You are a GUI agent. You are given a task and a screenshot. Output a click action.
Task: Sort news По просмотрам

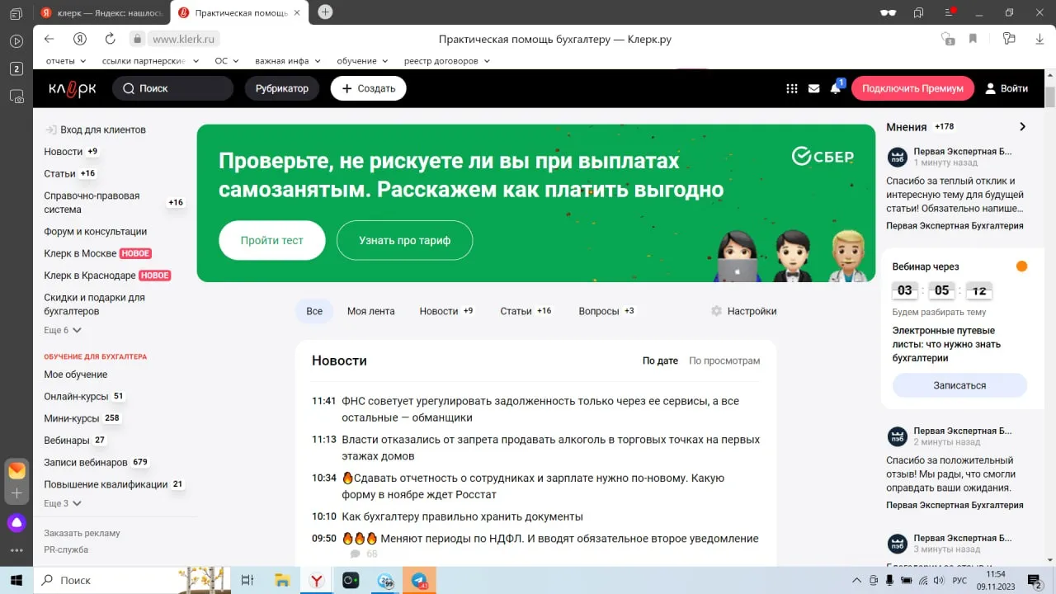point(724,361)
